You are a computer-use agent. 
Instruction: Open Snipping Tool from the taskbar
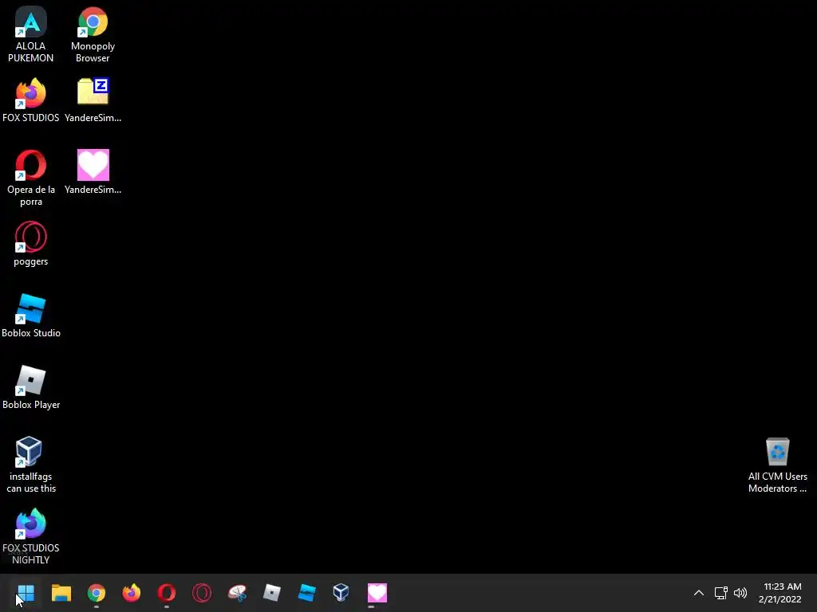coord(237,593)
